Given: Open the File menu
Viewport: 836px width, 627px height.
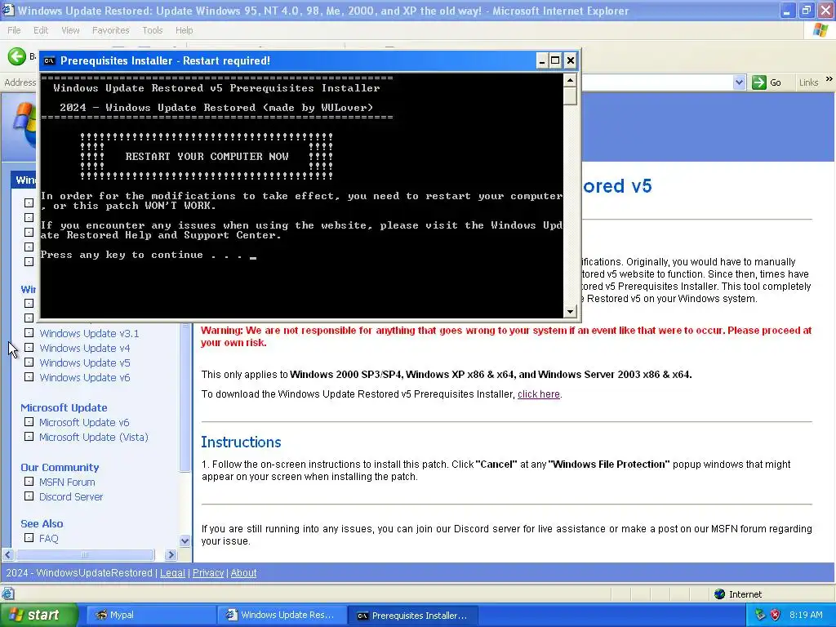Looking at the screenshot, I should [14, 30].
